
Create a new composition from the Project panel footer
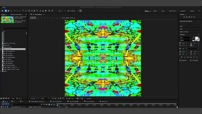pos(6,98)
